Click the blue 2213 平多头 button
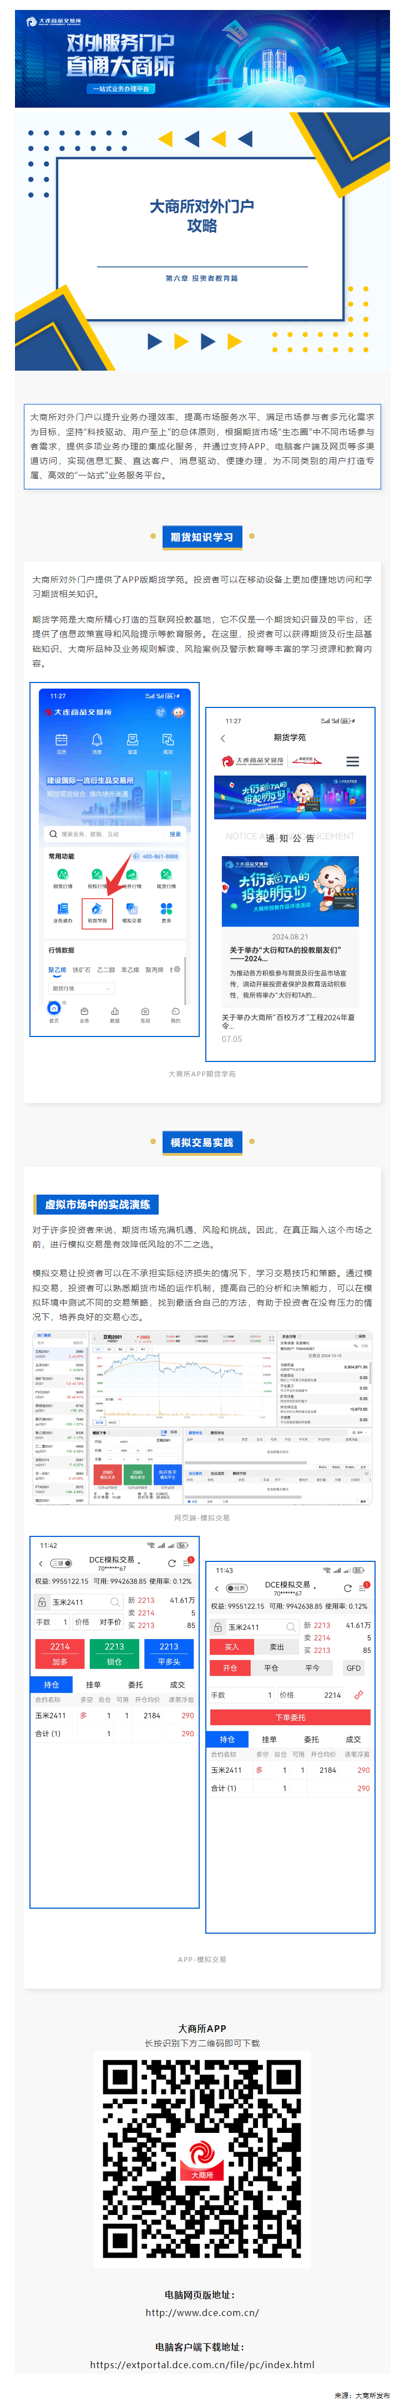This screenshot has width=405, height=2402. click(x=169, y=1653)
